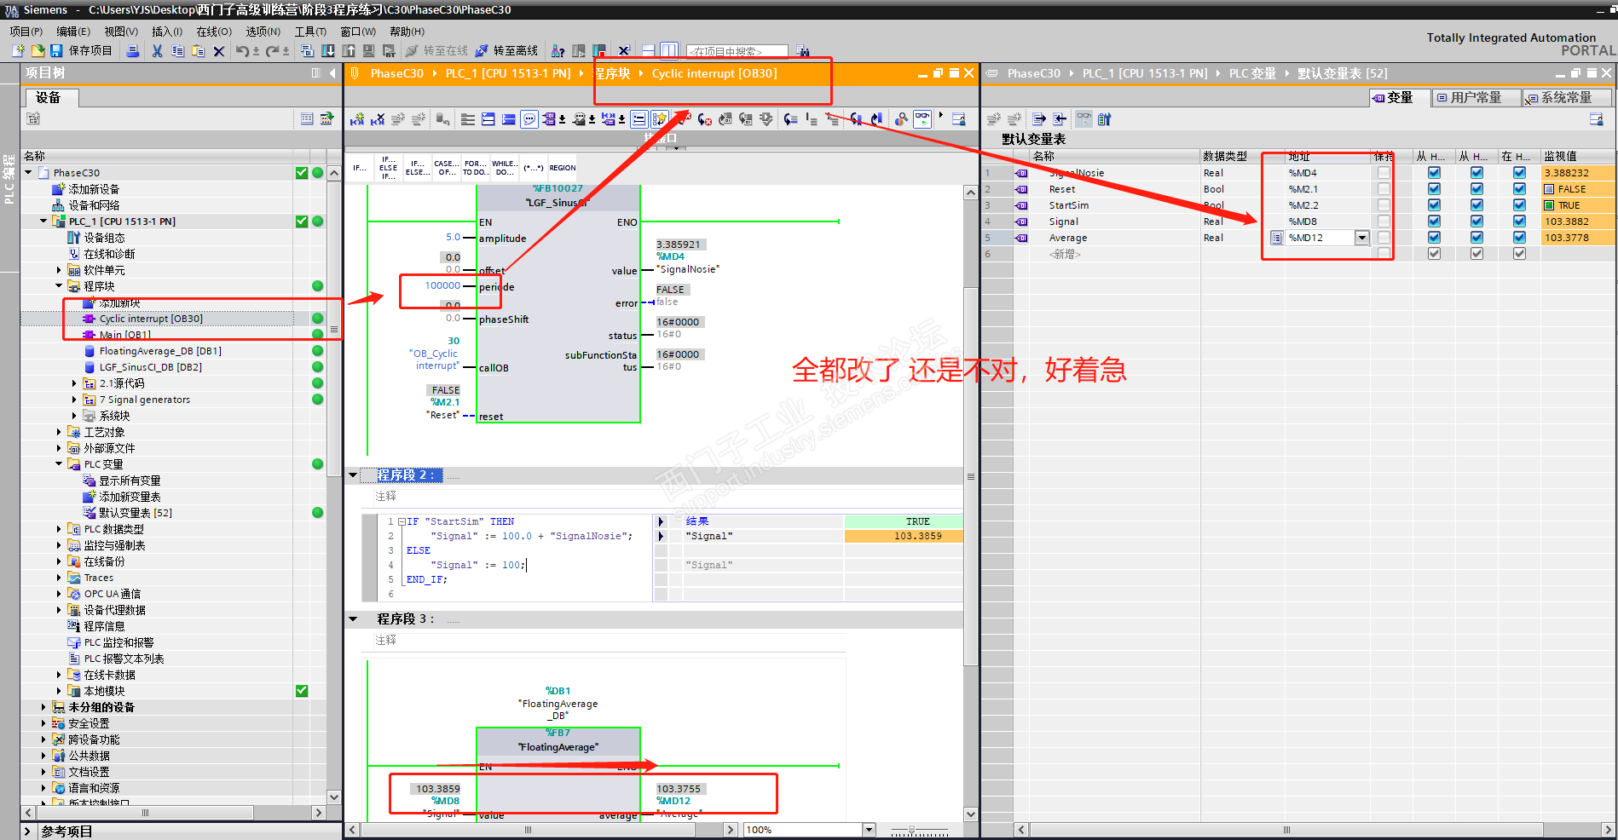
Task: Click the open project icon in main toolbar
Action: [38, 51]
